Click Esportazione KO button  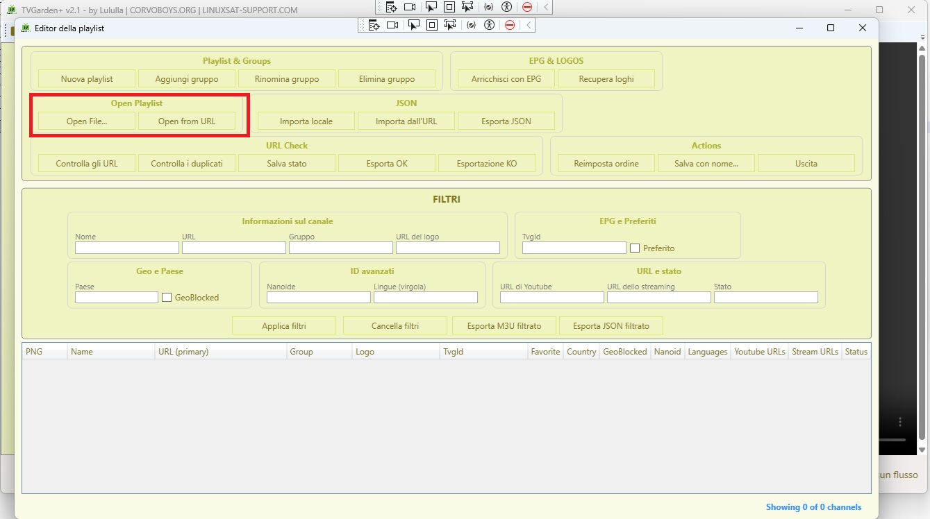487,163
